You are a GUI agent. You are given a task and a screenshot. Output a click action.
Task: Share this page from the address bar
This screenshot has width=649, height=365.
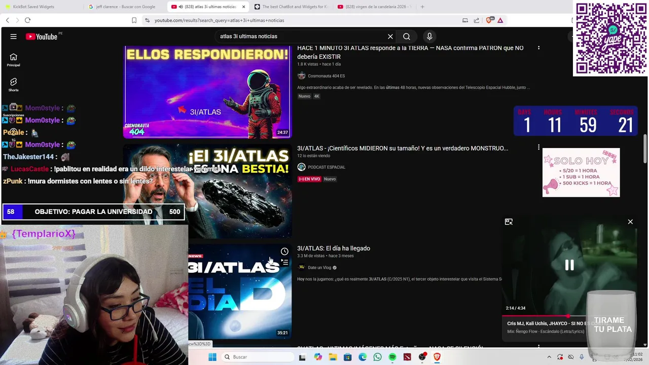point(477,20)
